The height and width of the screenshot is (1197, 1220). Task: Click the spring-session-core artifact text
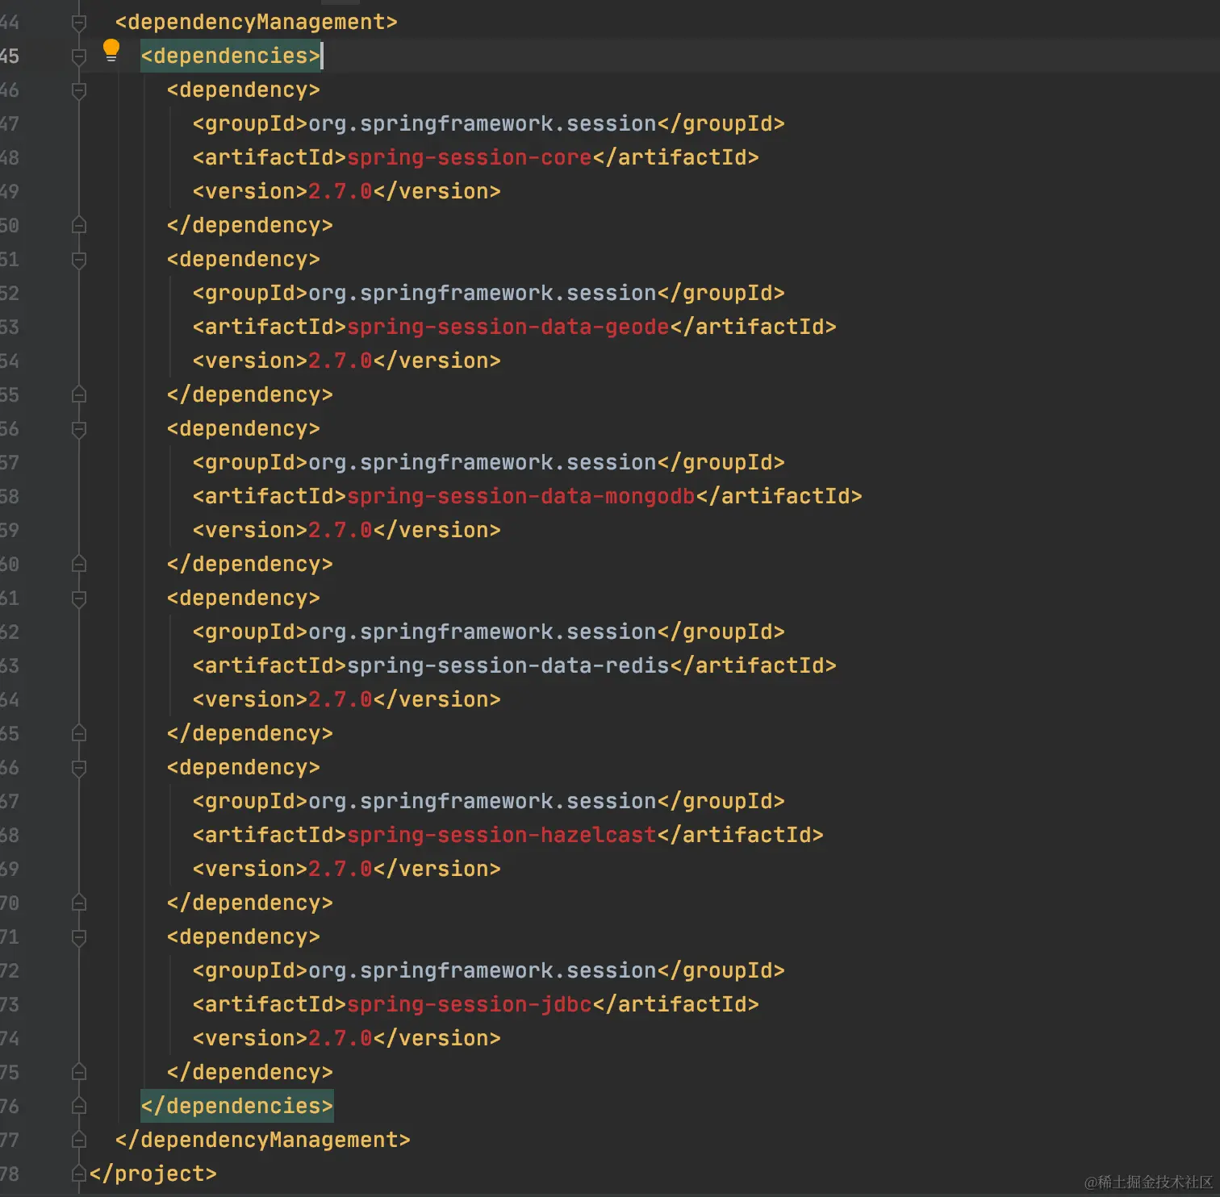coord(470,157)
